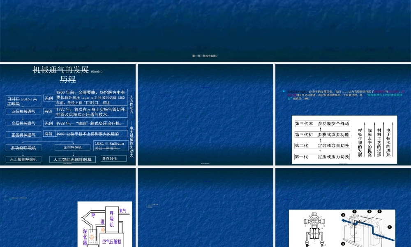Select the 有创 label beside 1792 年 entry
The height and width of the screenshot is (247, 411).
[x=48, y=111]
